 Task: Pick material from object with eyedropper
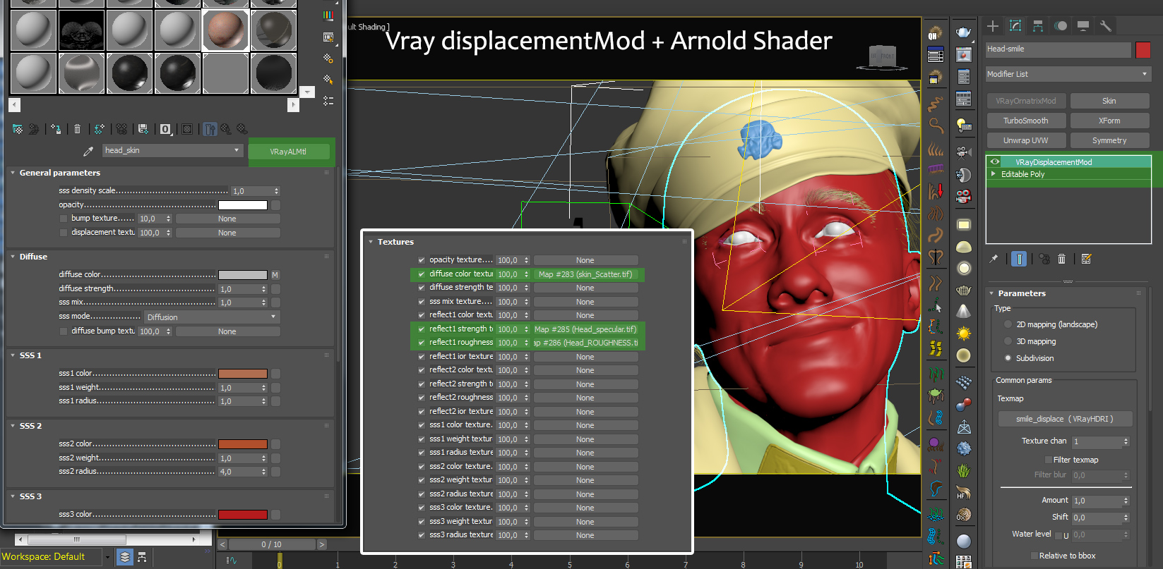88,151
